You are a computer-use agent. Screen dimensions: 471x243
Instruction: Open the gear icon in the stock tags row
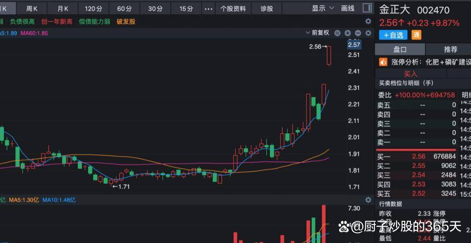tap(368, 22)
